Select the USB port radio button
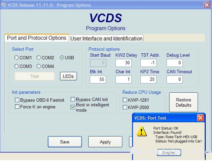 coord(62,58)
